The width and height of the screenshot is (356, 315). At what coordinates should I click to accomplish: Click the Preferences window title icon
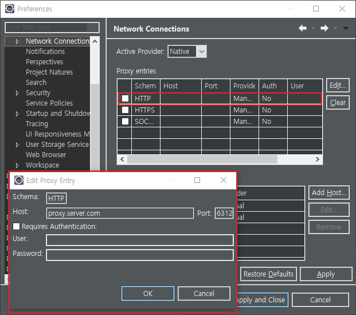[10, 9]
